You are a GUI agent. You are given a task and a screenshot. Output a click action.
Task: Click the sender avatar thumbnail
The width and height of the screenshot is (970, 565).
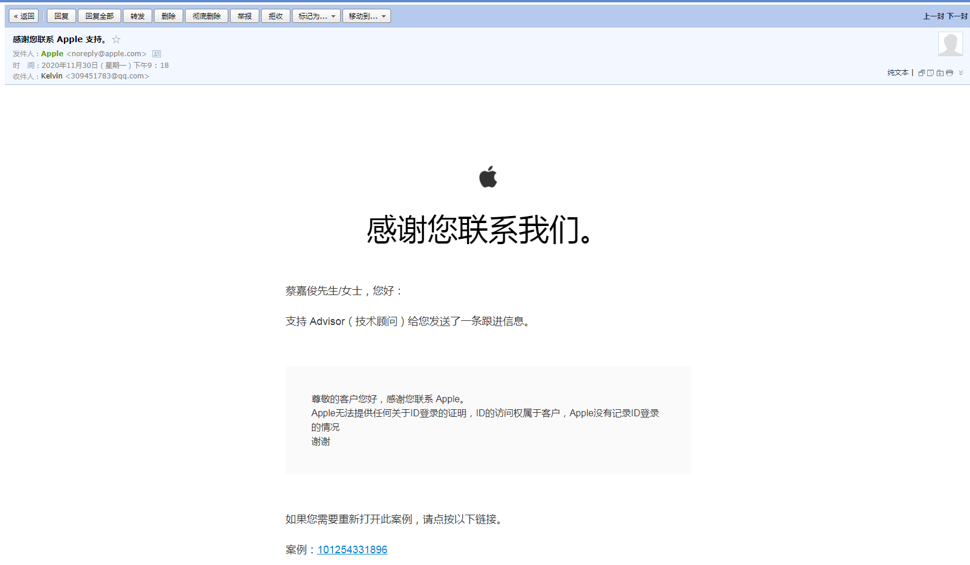950,44
